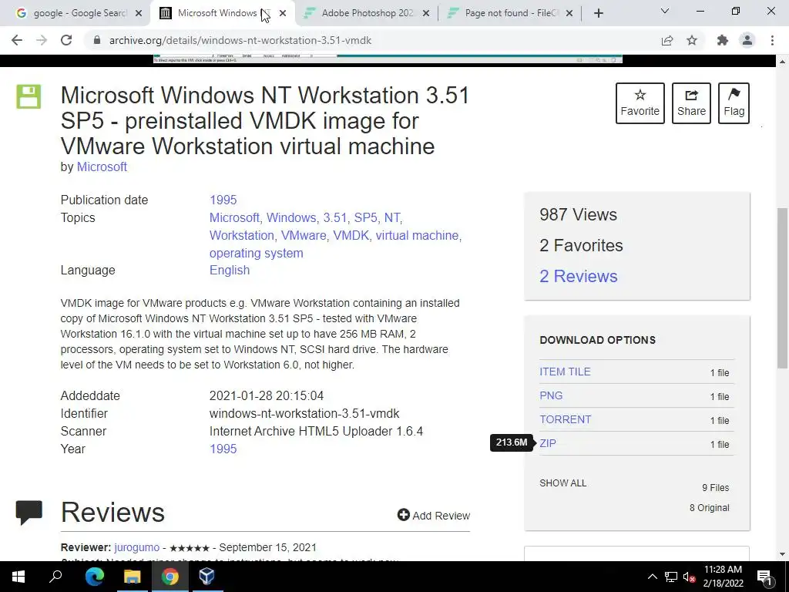The height and width of the screenshot is (592, 789).
Task: Reload the current page
Action: coord(66,40)
